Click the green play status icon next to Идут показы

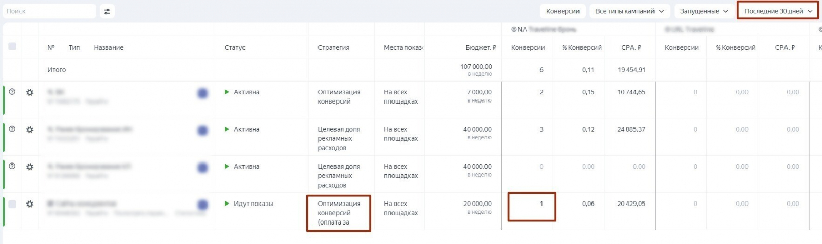[227, 204]
